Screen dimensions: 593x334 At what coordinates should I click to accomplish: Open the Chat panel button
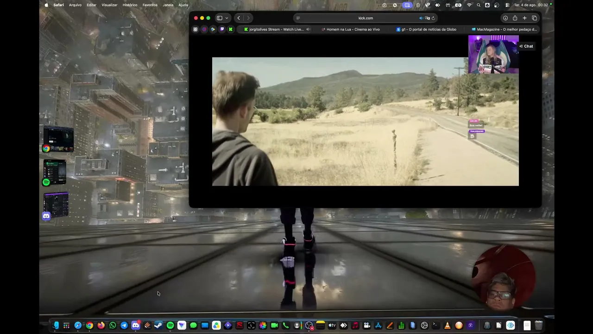(x=526, y=46)
